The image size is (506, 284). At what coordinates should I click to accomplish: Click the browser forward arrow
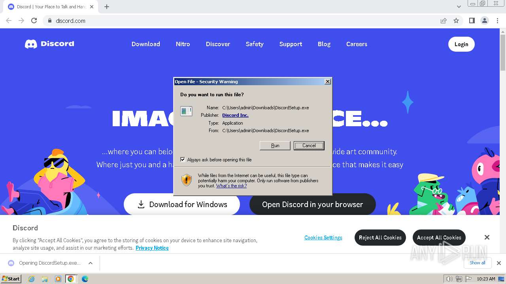point(21,21)
